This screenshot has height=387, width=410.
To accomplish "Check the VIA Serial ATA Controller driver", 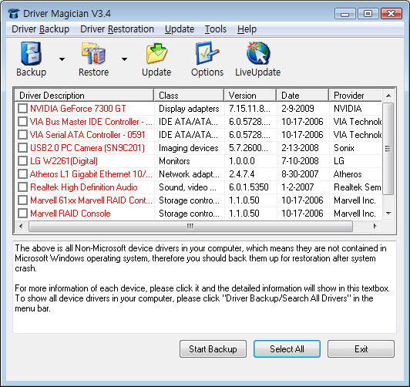I will (23, 134).
